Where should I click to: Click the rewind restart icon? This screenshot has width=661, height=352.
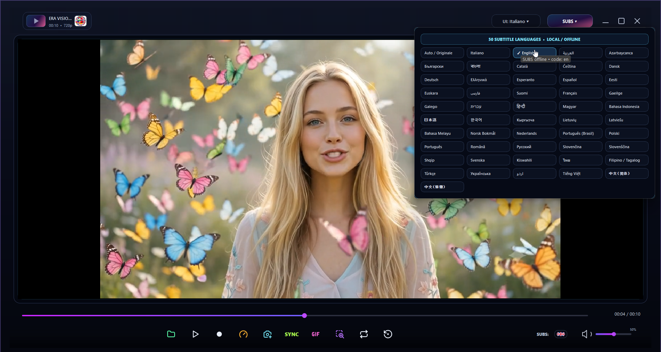388,334
